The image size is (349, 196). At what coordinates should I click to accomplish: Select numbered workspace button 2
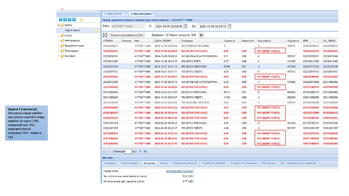[65, 19]
